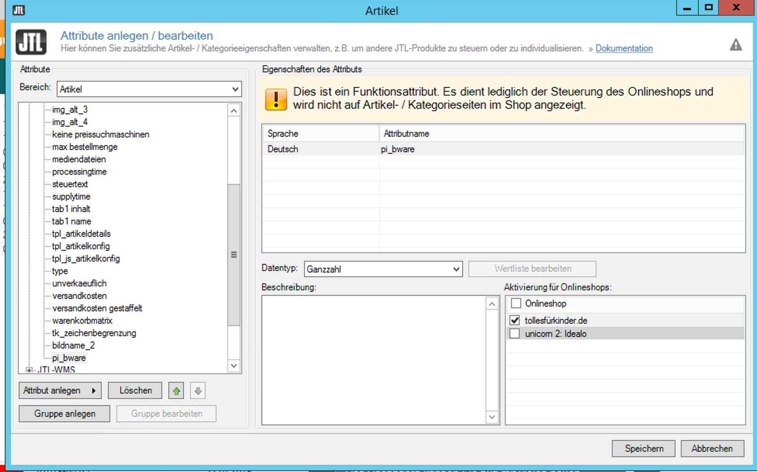The width and height of the screenshot is (757, 472).
Task: Select tpl_artikeldetails in attribute tree
Action: [x=81, y=234]
